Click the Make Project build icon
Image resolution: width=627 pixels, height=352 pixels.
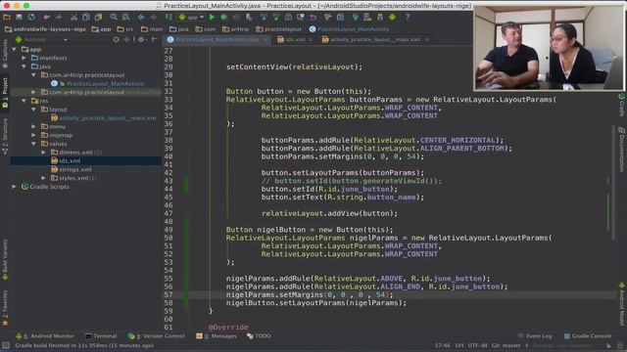click(x=169, y=18)
